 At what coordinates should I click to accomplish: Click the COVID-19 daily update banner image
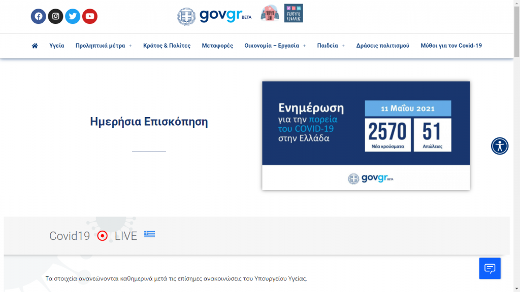[x=366, y=136]
